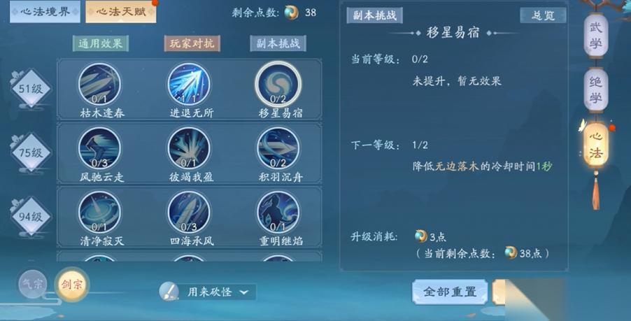Image resolution: width=631 pixels, height=321 pixels.
Task: Open the 心法天赋 tab
Action: tap(121, 12)
